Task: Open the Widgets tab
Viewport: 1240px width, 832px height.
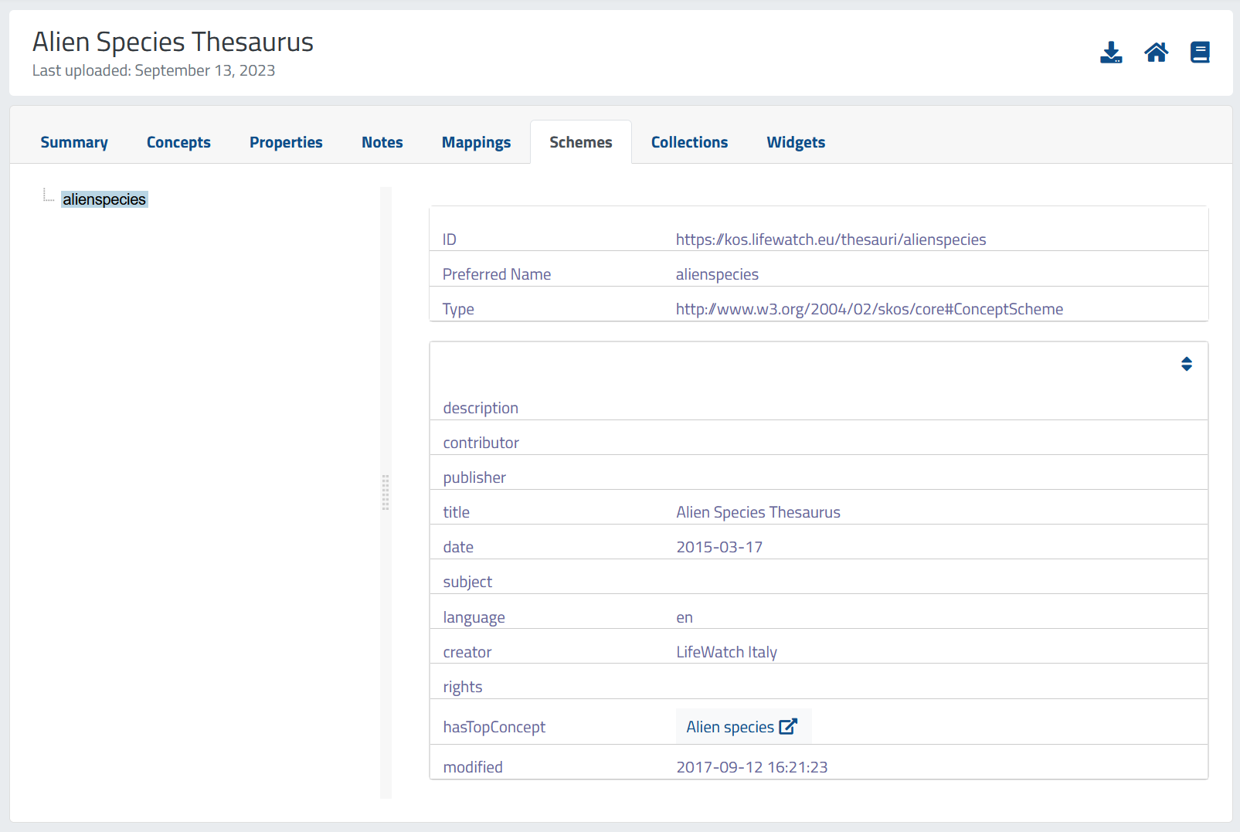Action: (x=796, y=142)
